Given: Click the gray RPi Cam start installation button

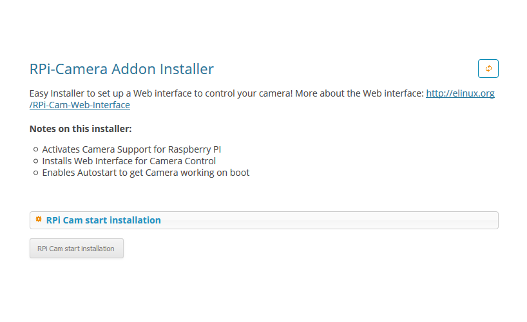Looking at the screenshot, I should [77, 249].
